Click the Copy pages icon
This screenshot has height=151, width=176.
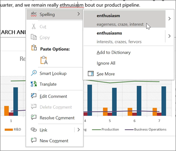click(x=34, y=37)
